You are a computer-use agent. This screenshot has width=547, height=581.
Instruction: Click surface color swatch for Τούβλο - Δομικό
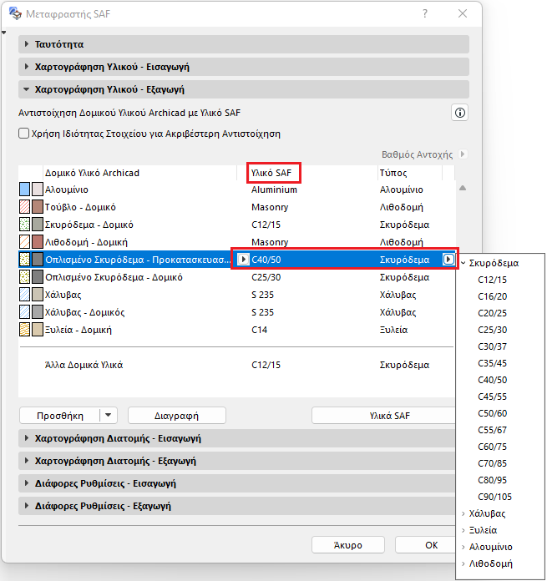[38, 207]
